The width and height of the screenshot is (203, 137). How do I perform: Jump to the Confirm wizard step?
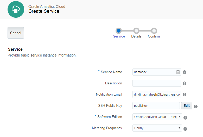coord(154,31)
